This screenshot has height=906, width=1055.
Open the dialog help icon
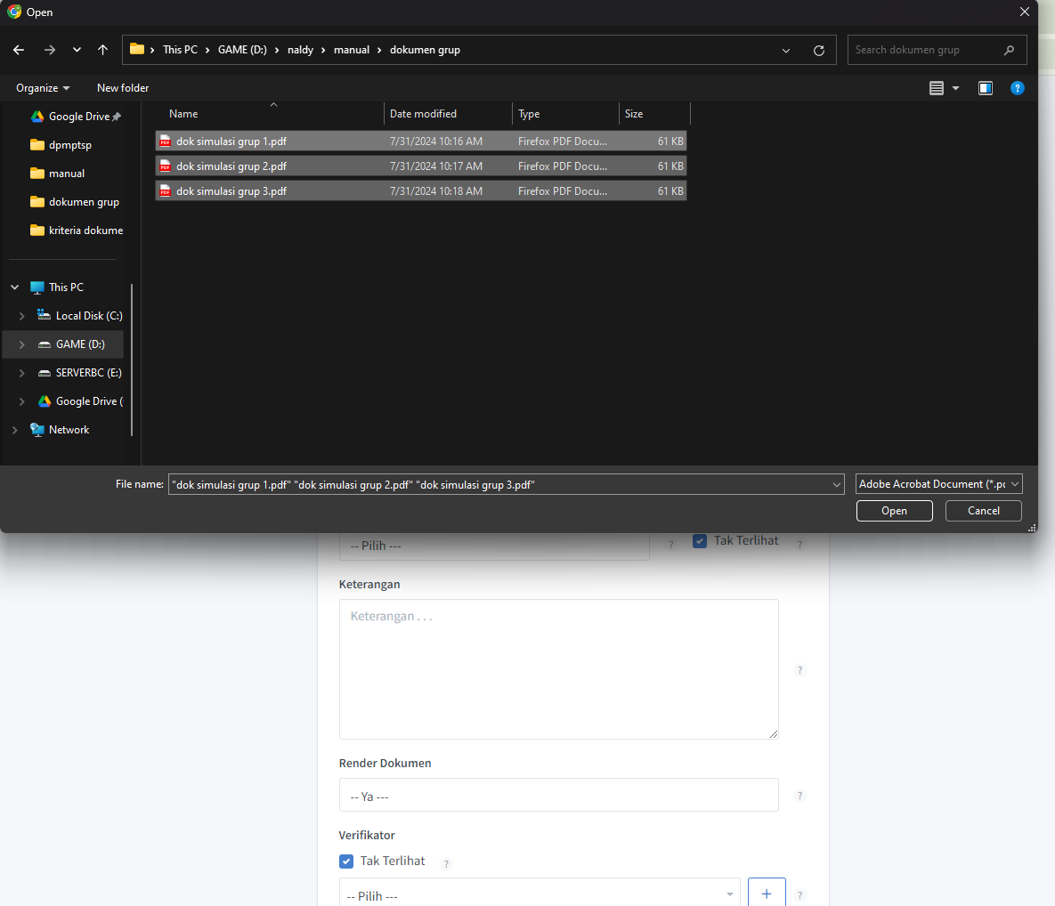[1018, 88]
